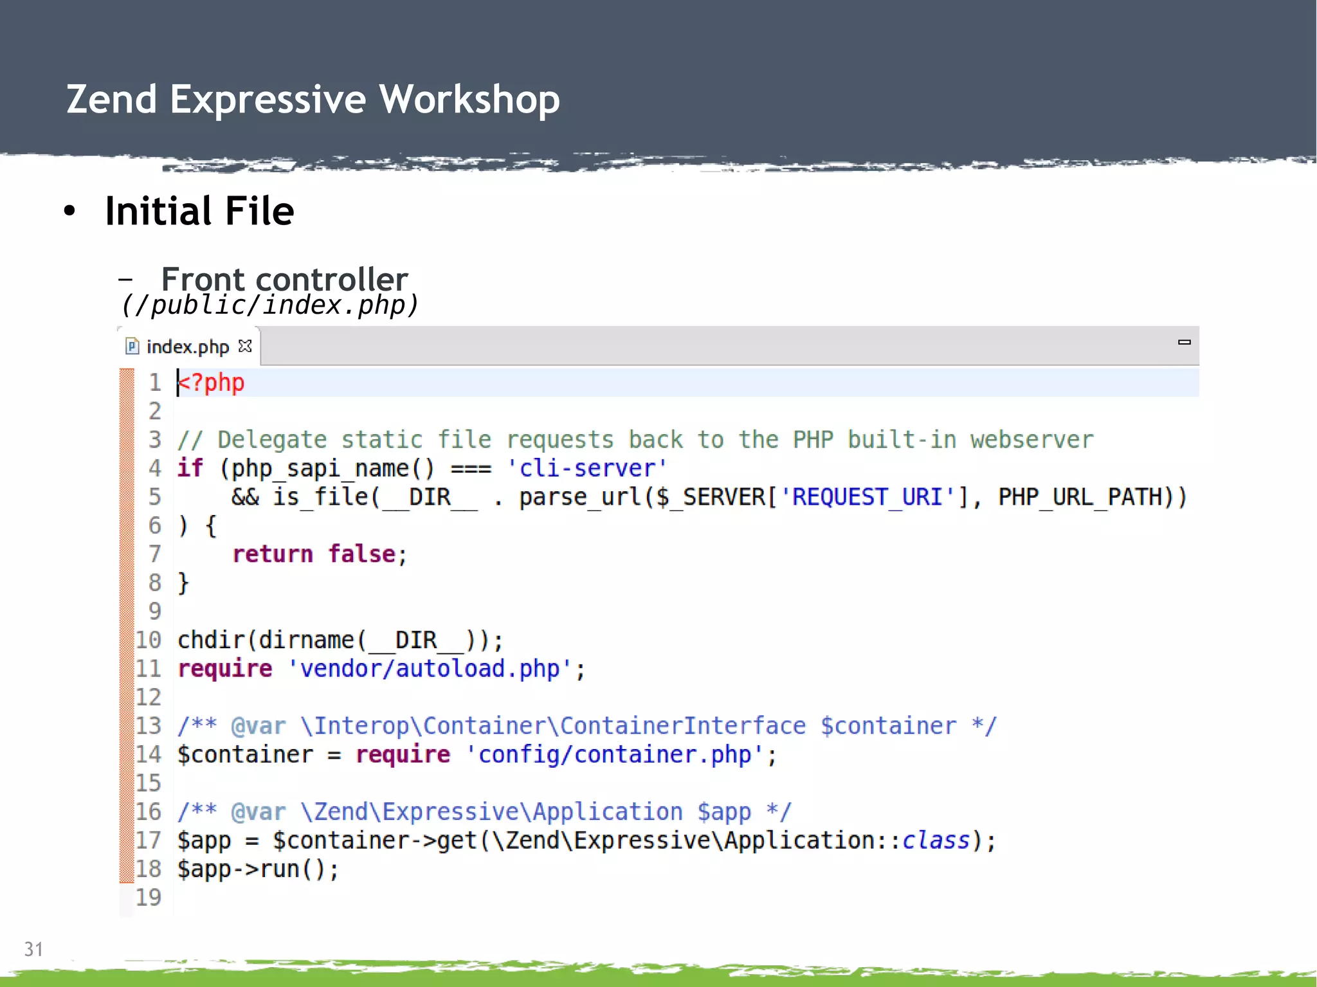Click the <?php opening tag on line 1
The width and height of the screenshot is (1317, 987).
pyautogui.click(x=211, y=383)
